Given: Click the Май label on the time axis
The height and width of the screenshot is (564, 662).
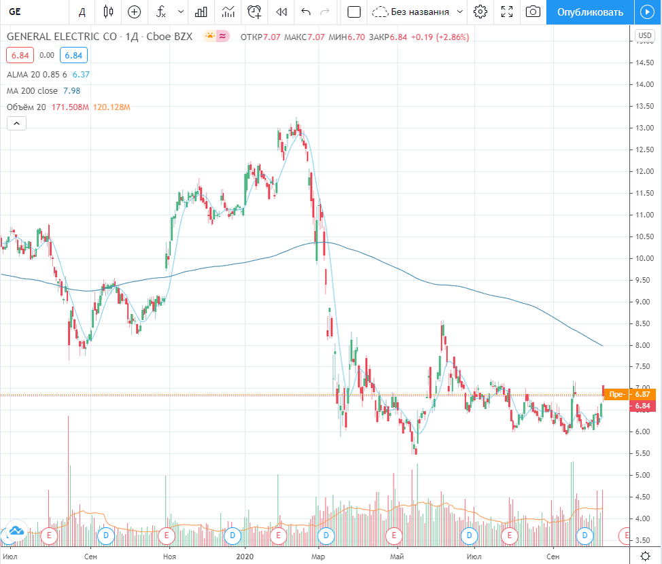Looking at the screenshot, I should [397, 557].
